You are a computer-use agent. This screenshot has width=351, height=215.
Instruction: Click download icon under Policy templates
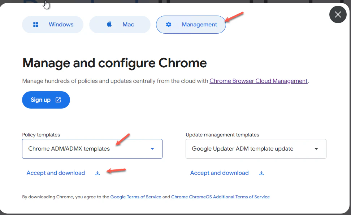pyautogui.click(x=97, y=173)
